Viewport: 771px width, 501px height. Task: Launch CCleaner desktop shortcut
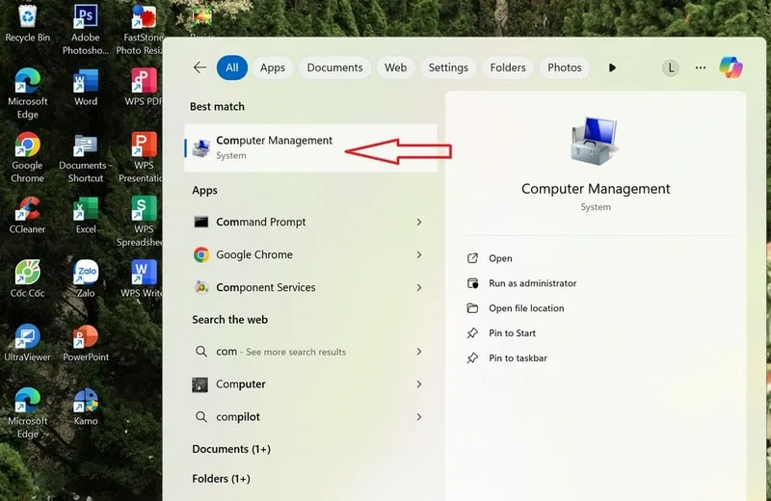[28, 215]
